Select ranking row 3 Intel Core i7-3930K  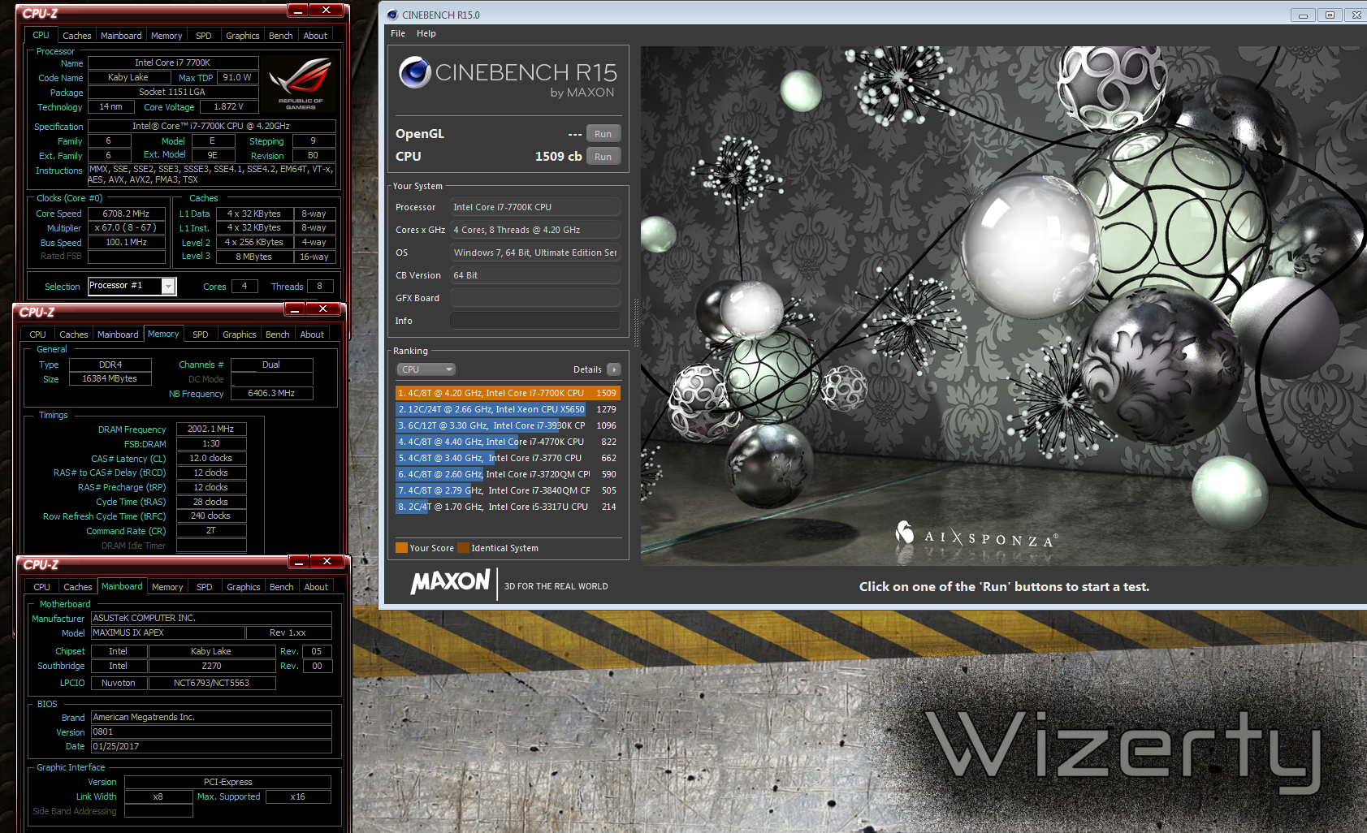pyautogui.click(x=508, y=425)
